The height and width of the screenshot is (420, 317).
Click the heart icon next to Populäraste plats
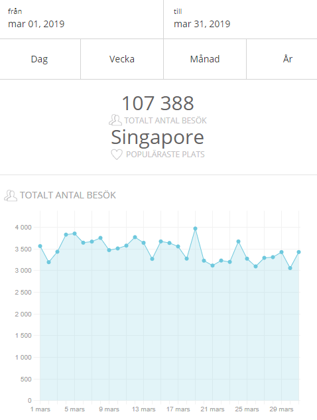click(x=117, y=155)
